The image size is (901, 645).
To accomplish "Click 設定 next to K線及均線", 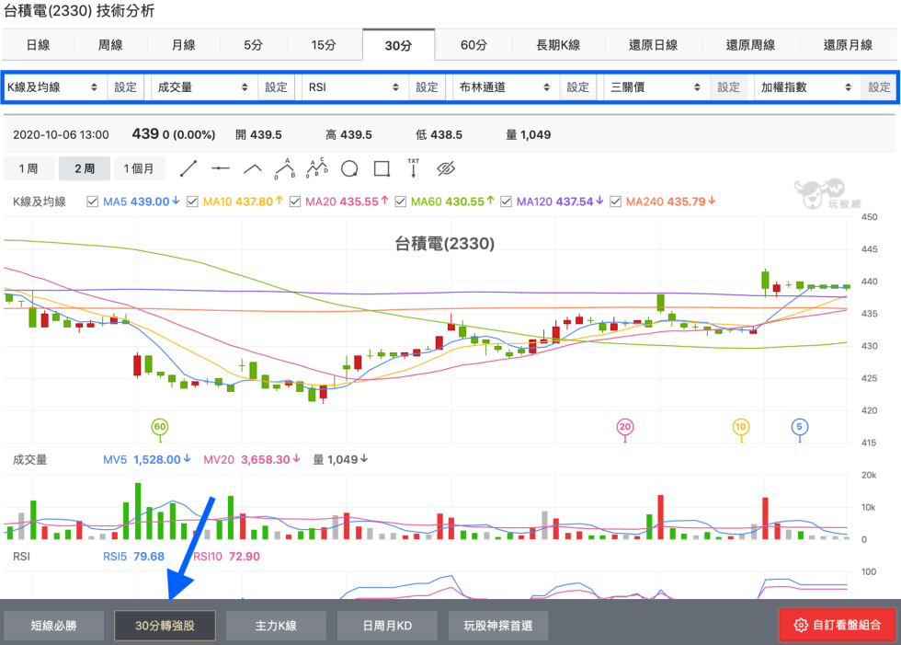I will (125, 87).
